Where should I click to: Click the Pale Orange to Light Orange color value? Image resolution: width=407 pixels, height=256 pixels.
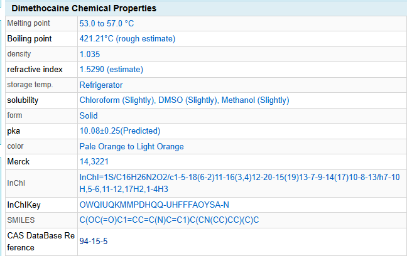point(131,146)
